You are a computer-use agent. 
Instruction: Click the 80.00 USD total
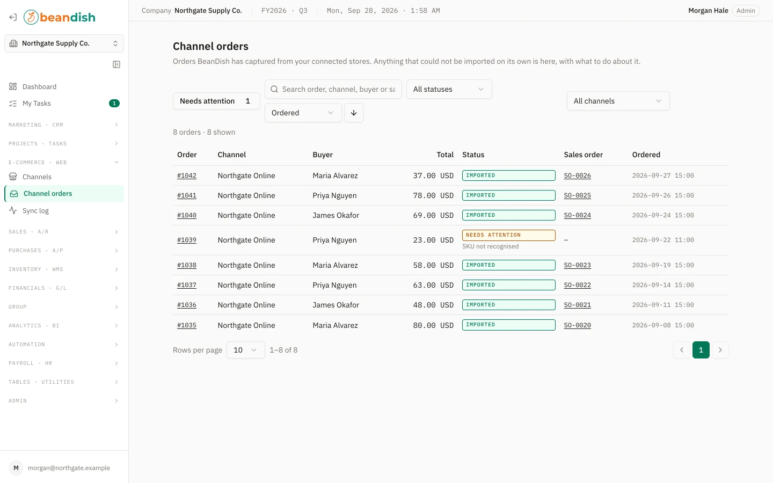point(433,325)
